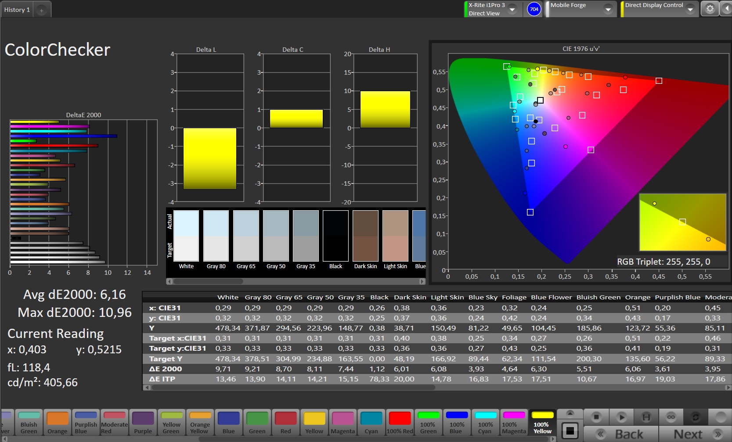Add a new history tab with plus
The image size is (732, 442).
coord(41,10)
